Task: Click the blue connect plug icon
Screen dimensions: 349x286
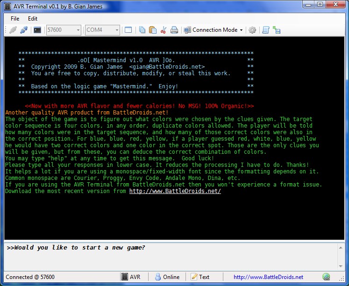Action: click(24, 30)
